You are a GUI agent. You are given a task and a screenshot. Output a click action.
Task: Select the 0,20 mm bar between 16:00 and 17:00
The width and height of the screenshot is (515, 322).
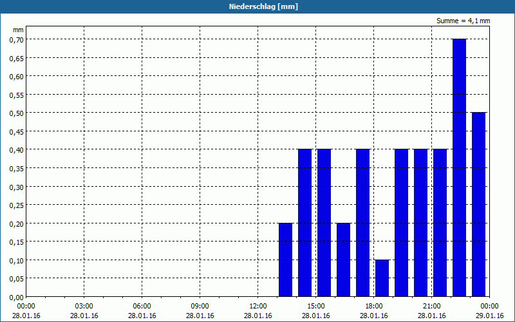[343, 260]
